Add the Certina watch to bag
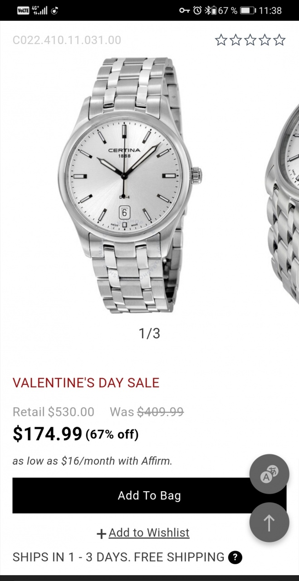This screenshot has height=581, width=299. tap(149, 495)
